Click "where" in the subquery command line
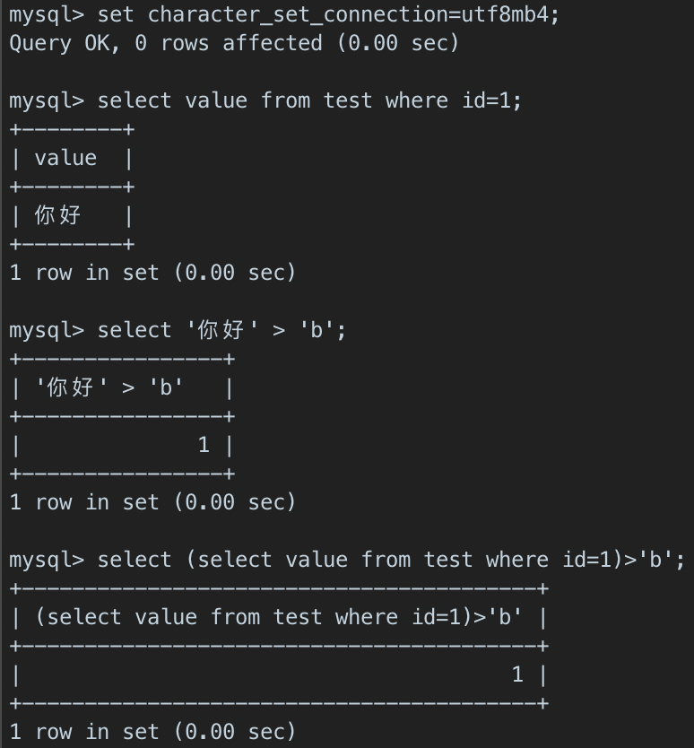 tap(516, 560)
